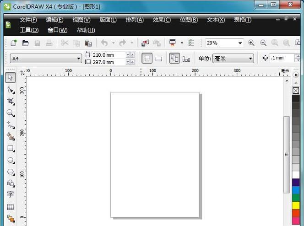Click the Open file folder icon
This screenshot has height=226, width=304.
[x=26, y=43]
